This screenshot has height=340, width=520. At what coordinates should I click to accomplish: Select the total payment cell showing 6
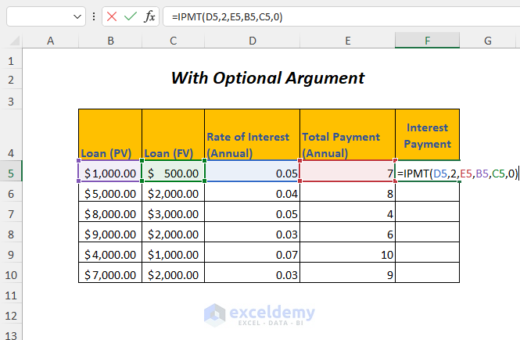tap(347, 232)
